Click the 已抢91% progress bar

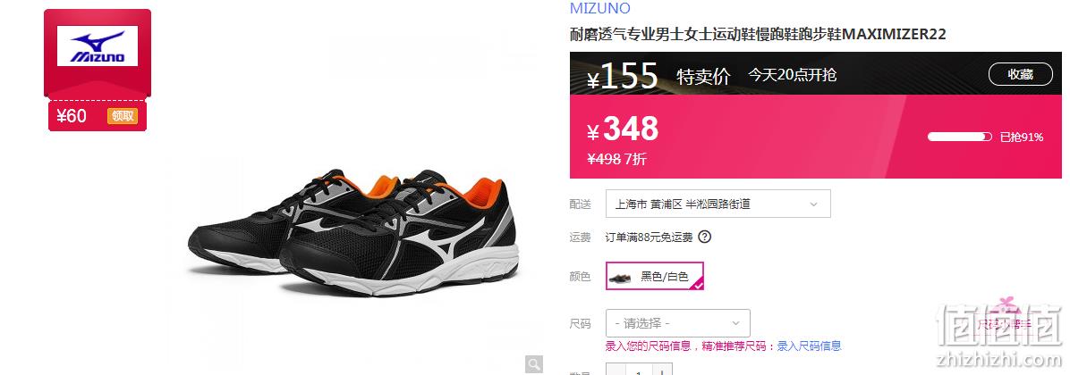point(959,137)
